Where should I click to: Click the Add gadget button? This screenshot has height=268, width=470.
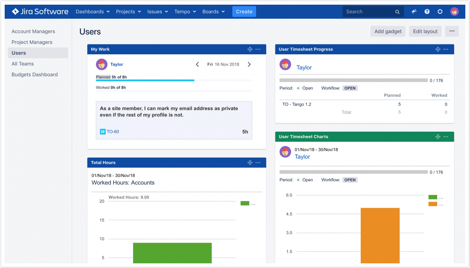(388, 31)
